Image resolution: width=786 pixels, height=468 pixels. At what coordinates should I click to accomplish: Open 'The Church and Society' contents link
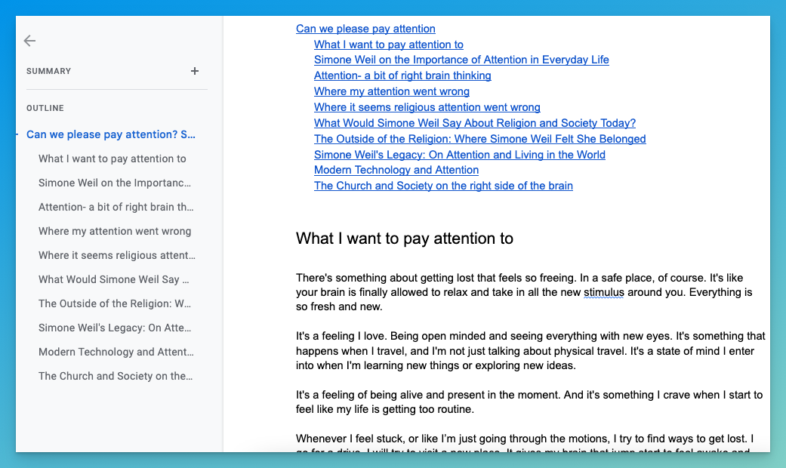pos(443,186)
